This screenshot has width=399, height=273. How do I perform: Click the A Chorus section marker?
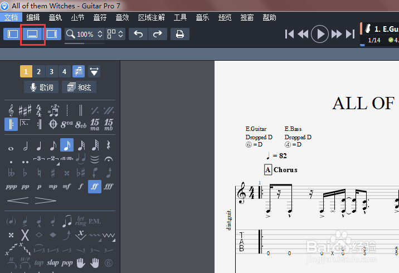280,170
